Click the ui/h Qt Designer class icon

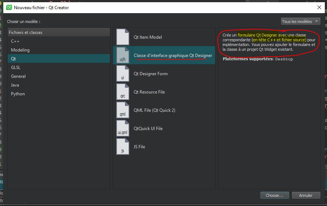click(123, 55)
